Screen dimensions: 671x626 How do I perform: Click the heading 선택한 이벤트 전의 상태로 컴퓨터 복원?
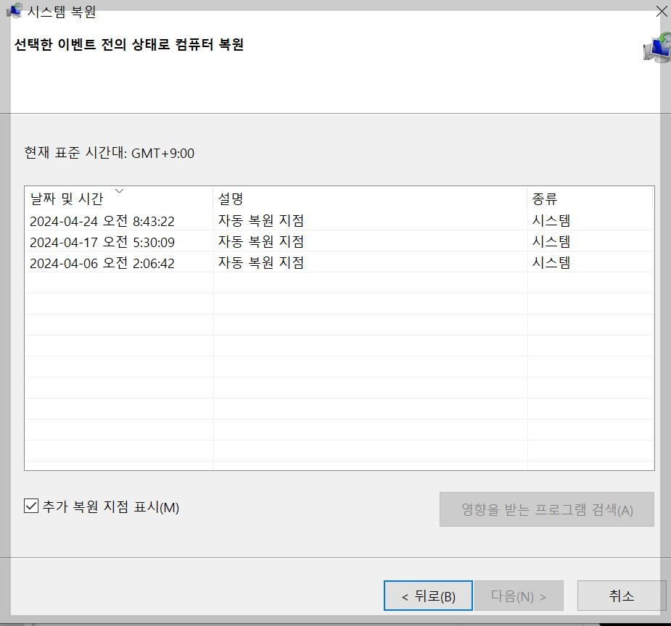(x=129, y=43)
